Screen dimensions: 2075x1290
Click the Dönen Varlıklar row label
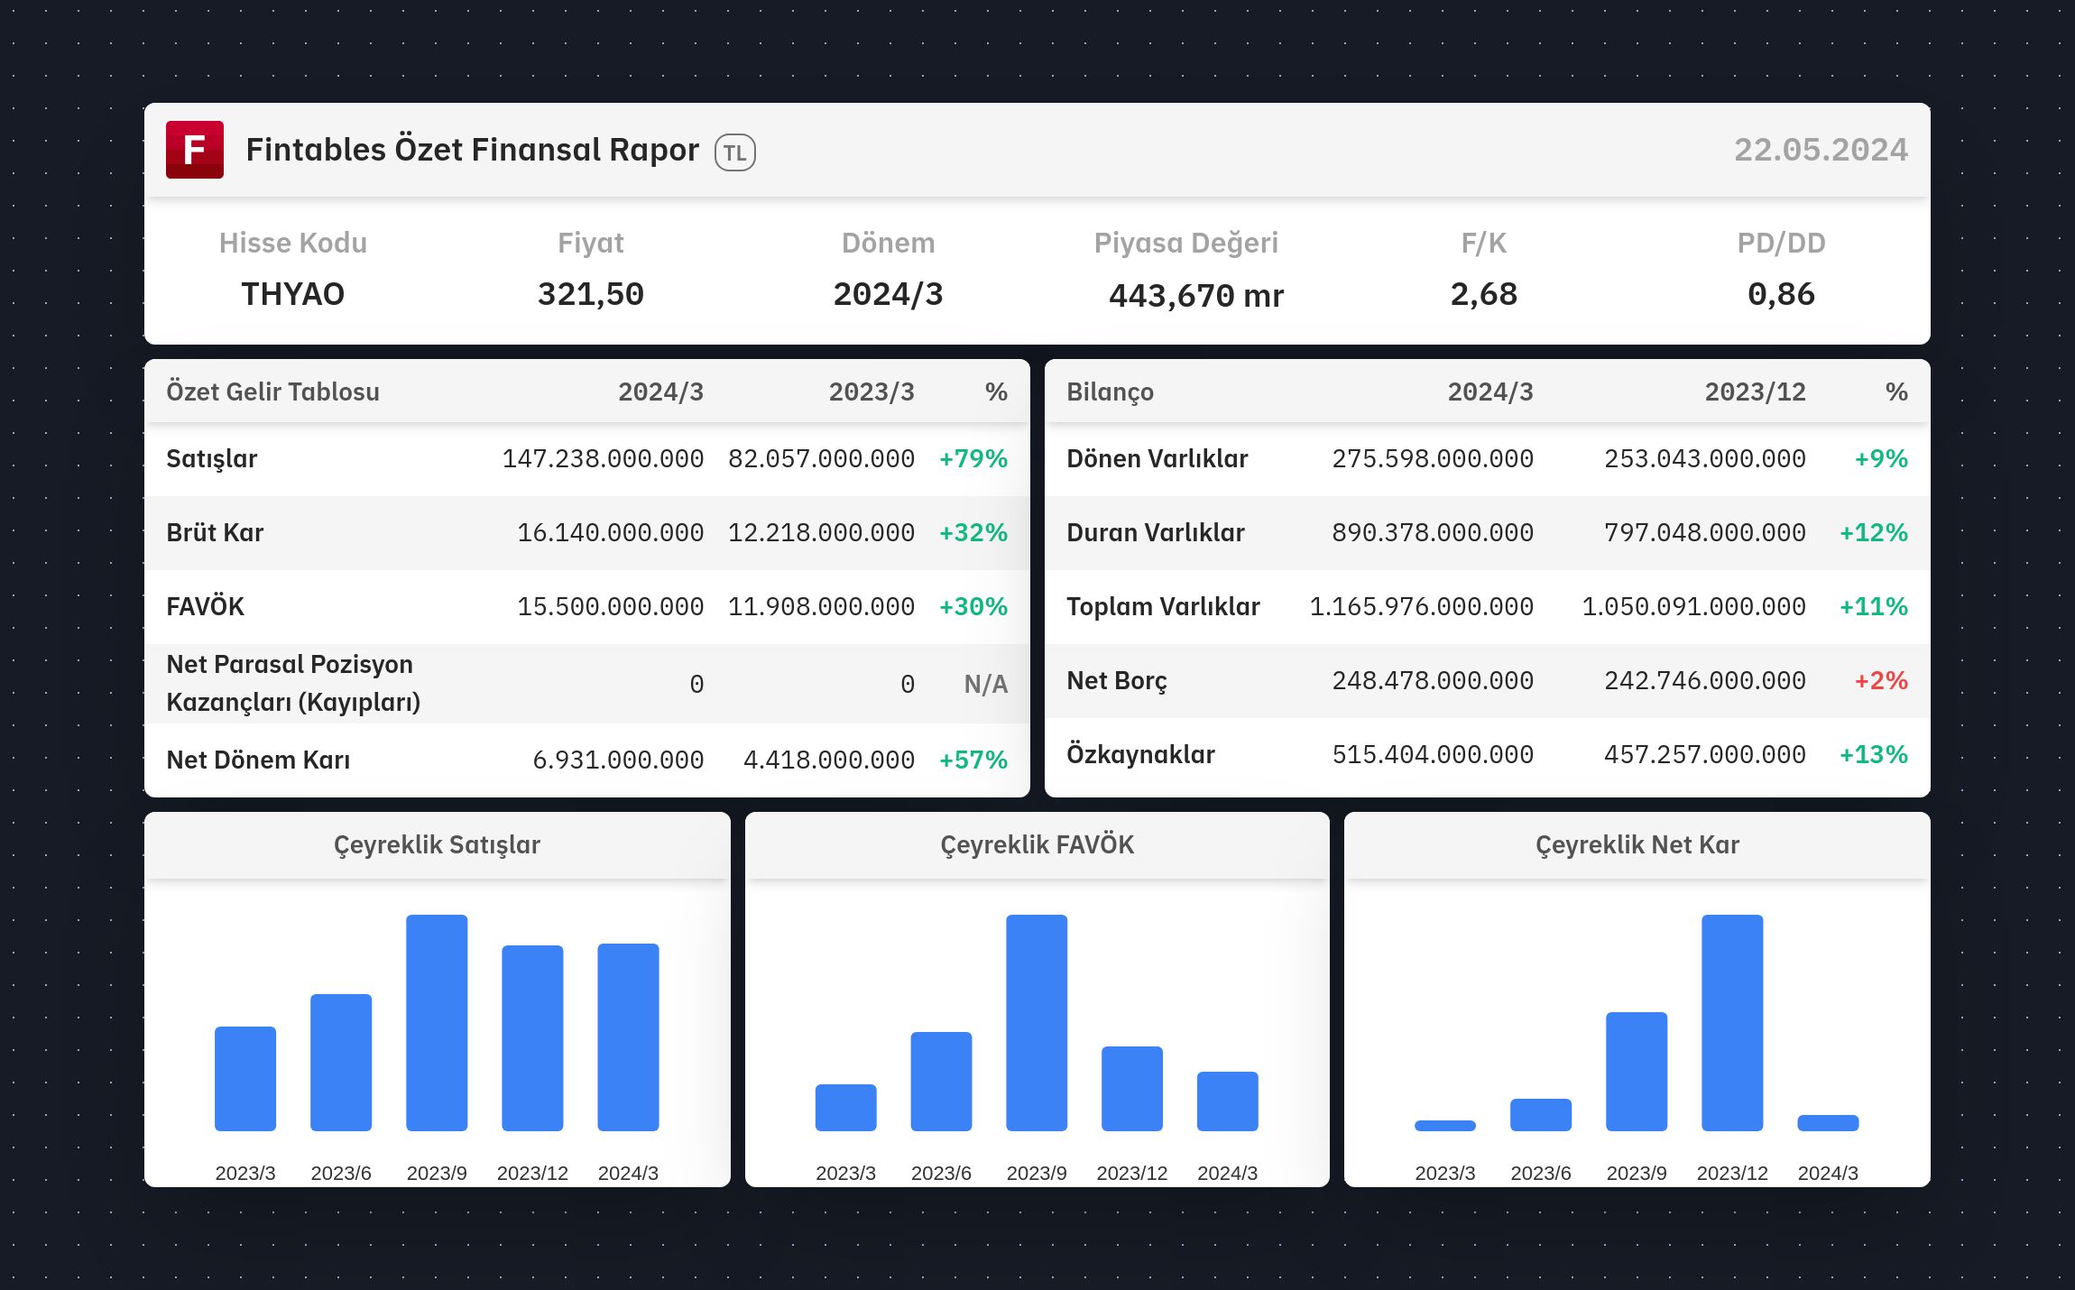click(x=1157, y=459)
